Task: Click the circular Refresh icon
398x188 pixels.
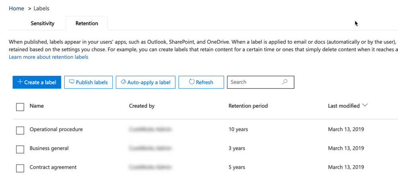Action: pos(192,82)
